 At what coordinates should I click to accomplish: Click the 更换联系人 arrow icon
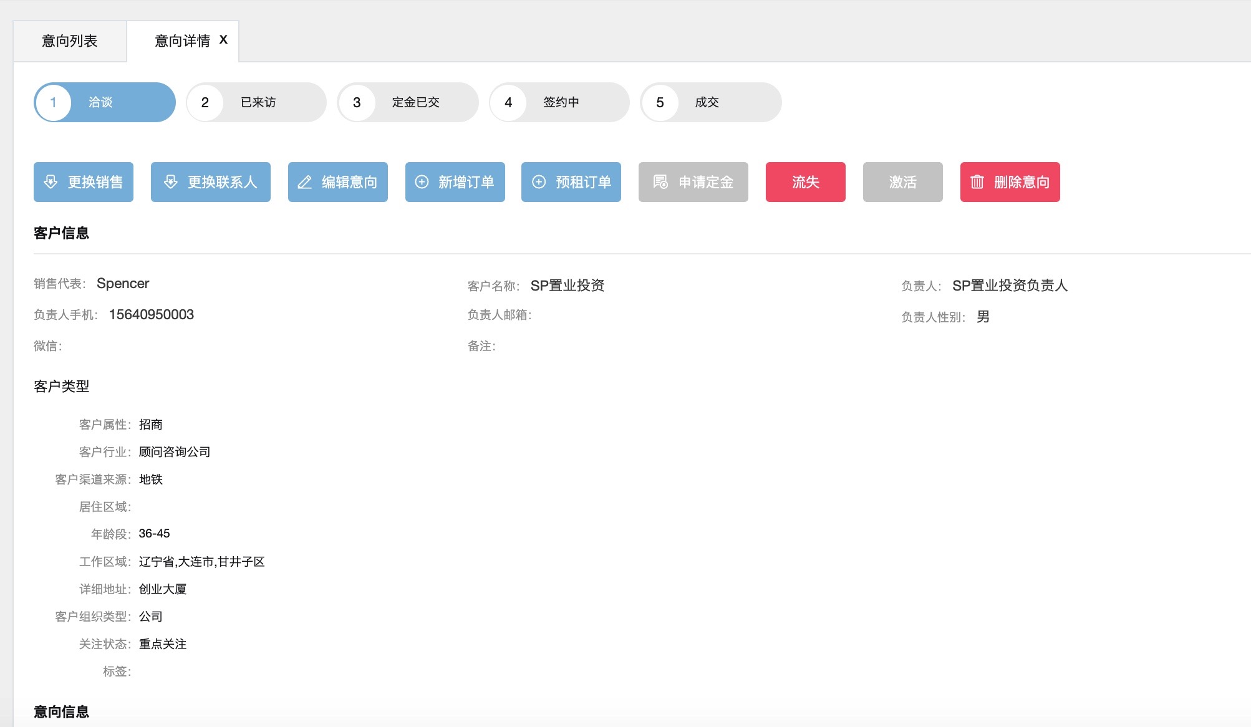point(170,182)
